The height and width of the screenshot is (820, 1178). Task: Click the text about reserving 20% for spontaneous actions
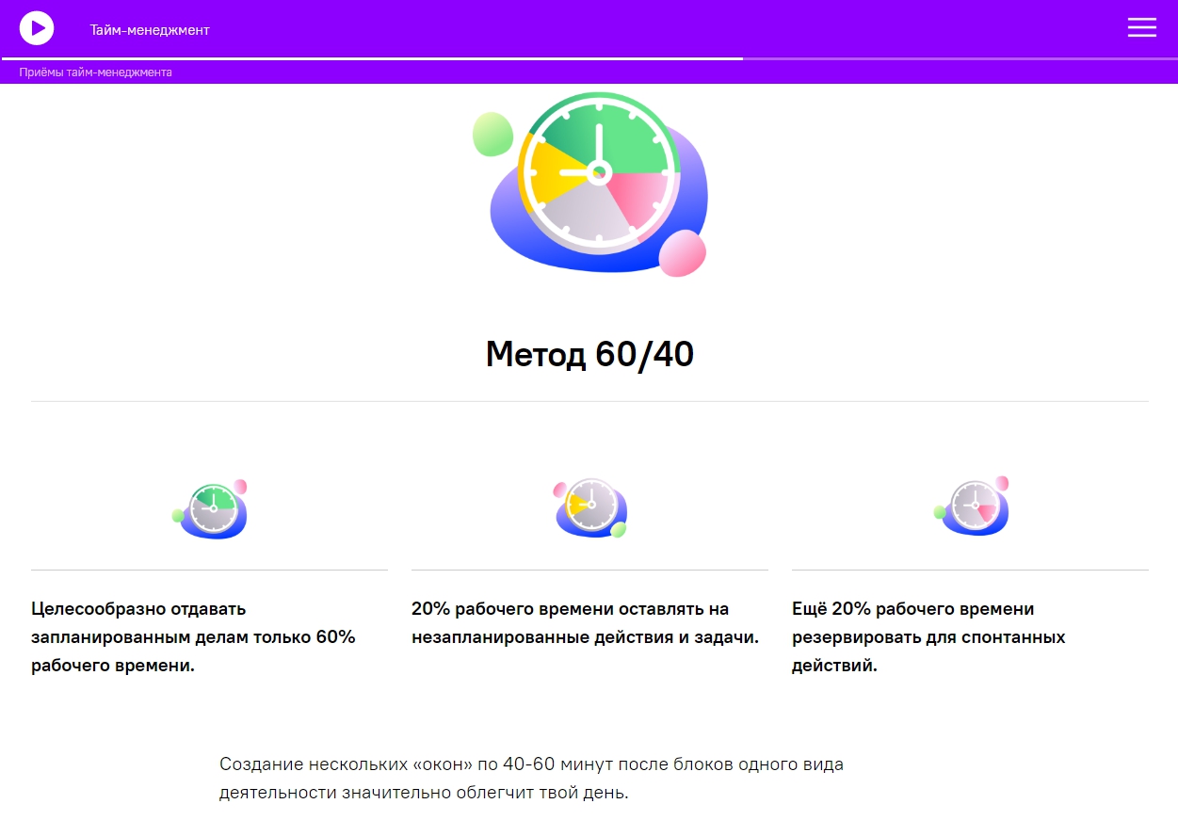tap(928, 637)
